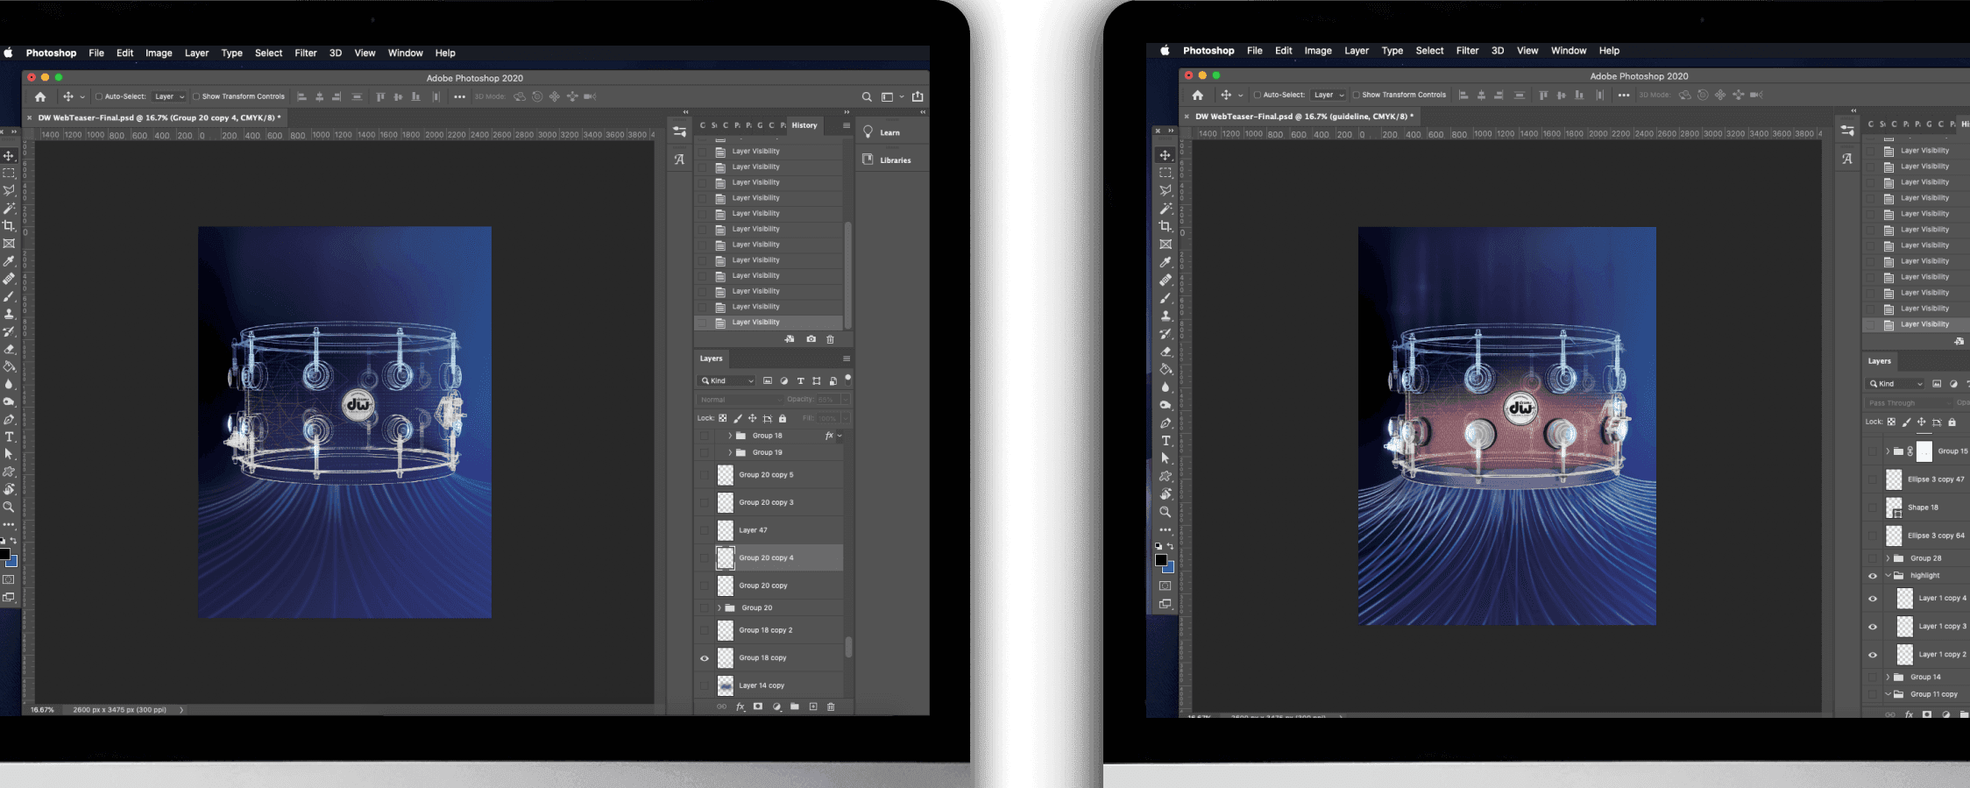This screenshot has height=788, width=1970.
Task: Delete layer using left Layers panel trash
Action: [x=831, y=706]
